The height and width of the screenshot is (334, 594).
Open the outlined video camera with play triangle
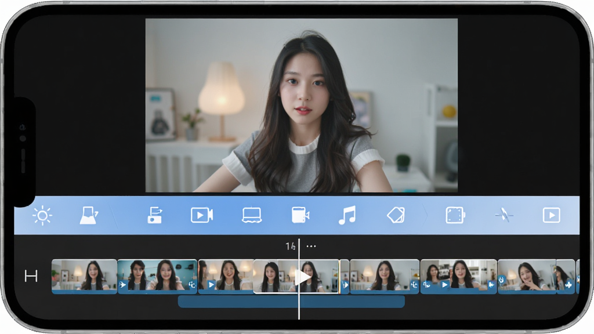201,215
